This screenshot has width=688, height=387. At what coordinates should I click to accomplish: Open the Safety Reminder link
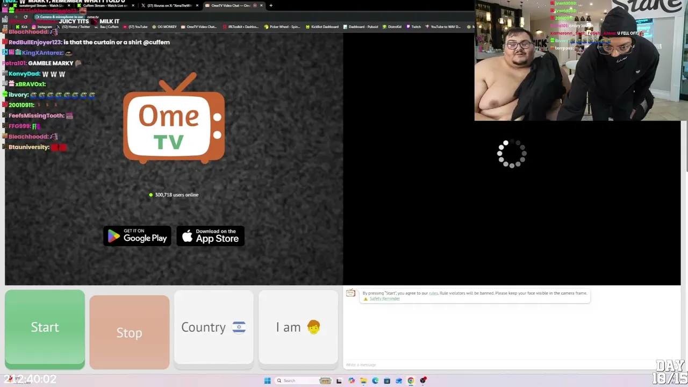point(384,299)
